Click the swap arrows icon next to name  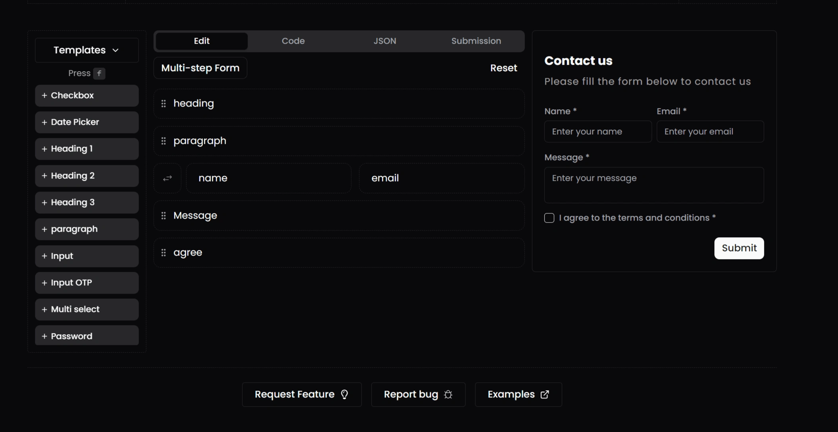pos(167,178)
